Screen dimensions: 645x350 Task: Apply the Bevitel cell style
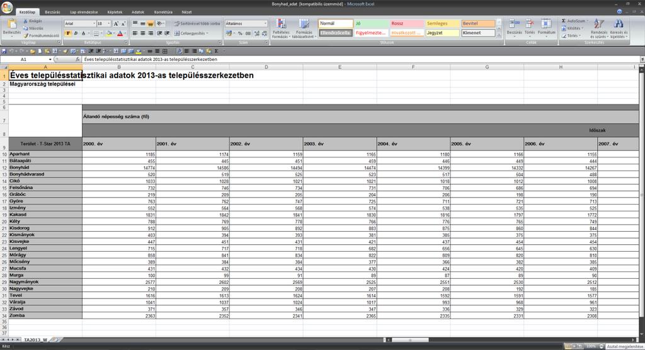(478, 23)
